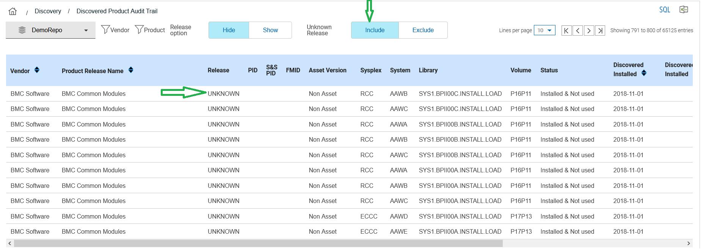The height and width of the screenshot is (250, 706).
Task: Sort by Product Release Name arrows
Action: click(x=131, y=70)
